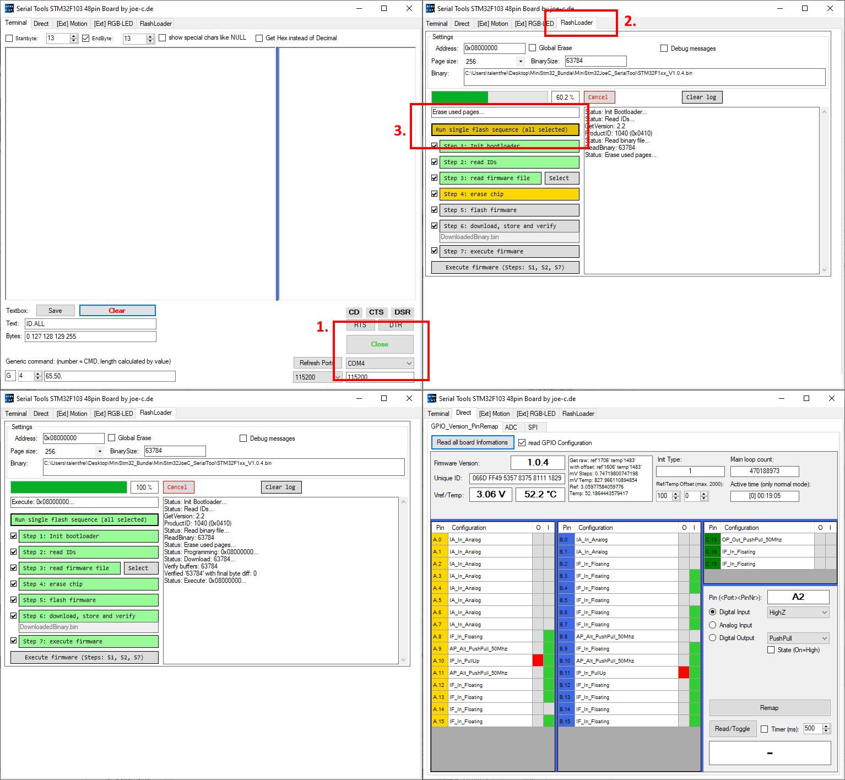Open the PushPull output type dropdown
The height and width of the screenshot is (780, 845).
[824, 638]
